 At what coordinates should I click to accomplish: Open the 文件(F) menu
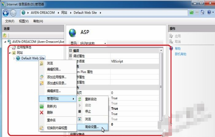(x=10, y=21)
